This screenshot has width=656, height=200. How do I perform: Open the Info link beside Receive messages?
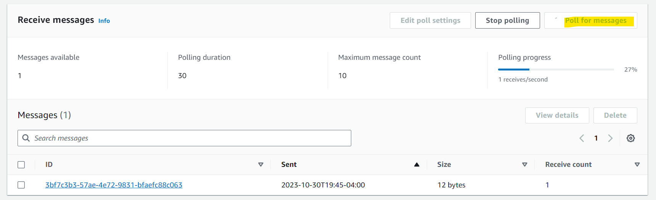104,21
